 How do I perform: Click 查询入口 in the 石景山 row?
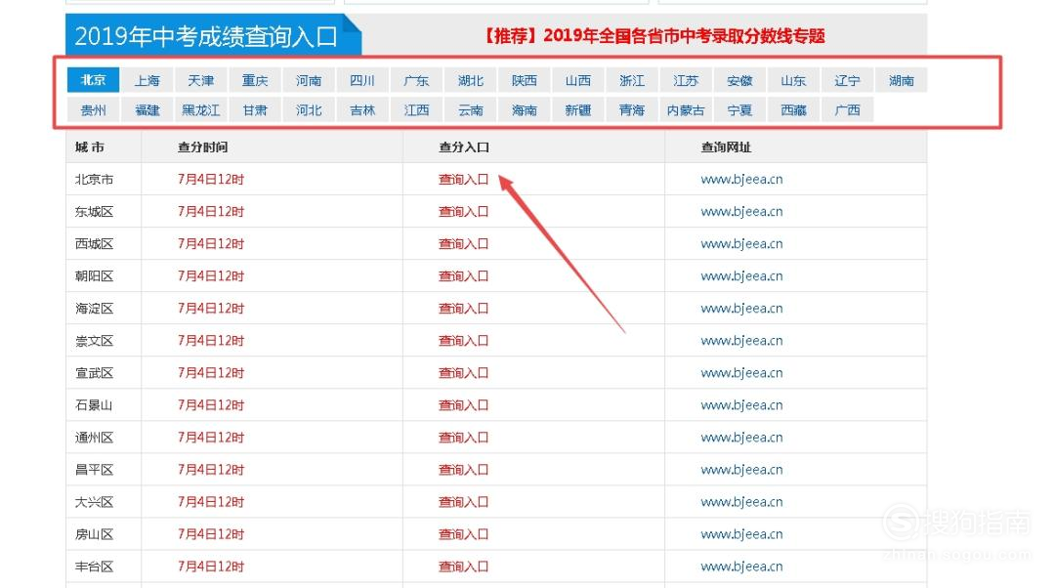pos(463,405)
